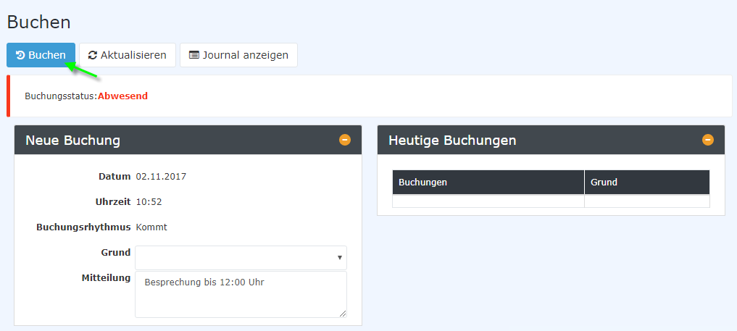Click the Neue Buchung panel title

point(72,141)
